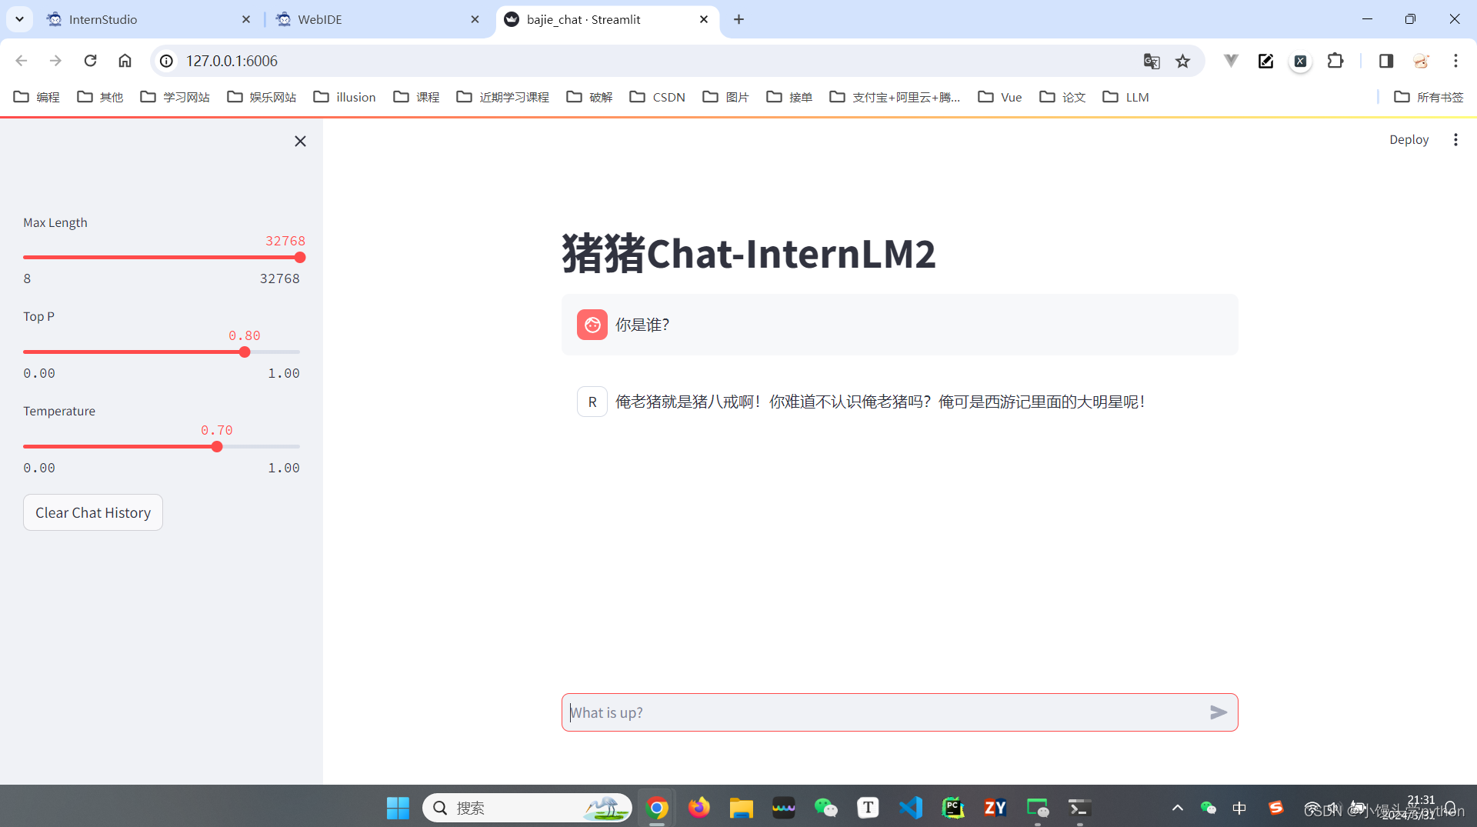Open PyCharm from the taskbar

point(953,808)
